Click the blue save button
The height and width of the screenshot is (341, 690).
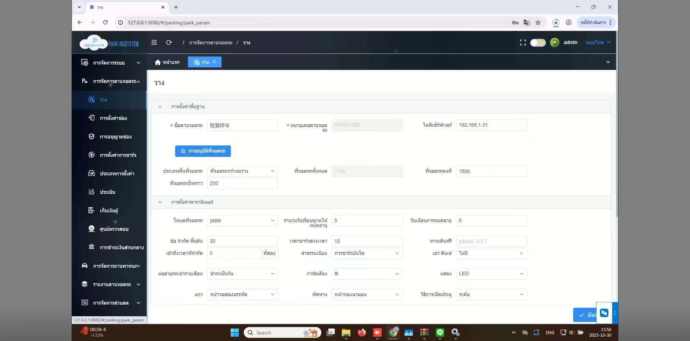[585, 315]
